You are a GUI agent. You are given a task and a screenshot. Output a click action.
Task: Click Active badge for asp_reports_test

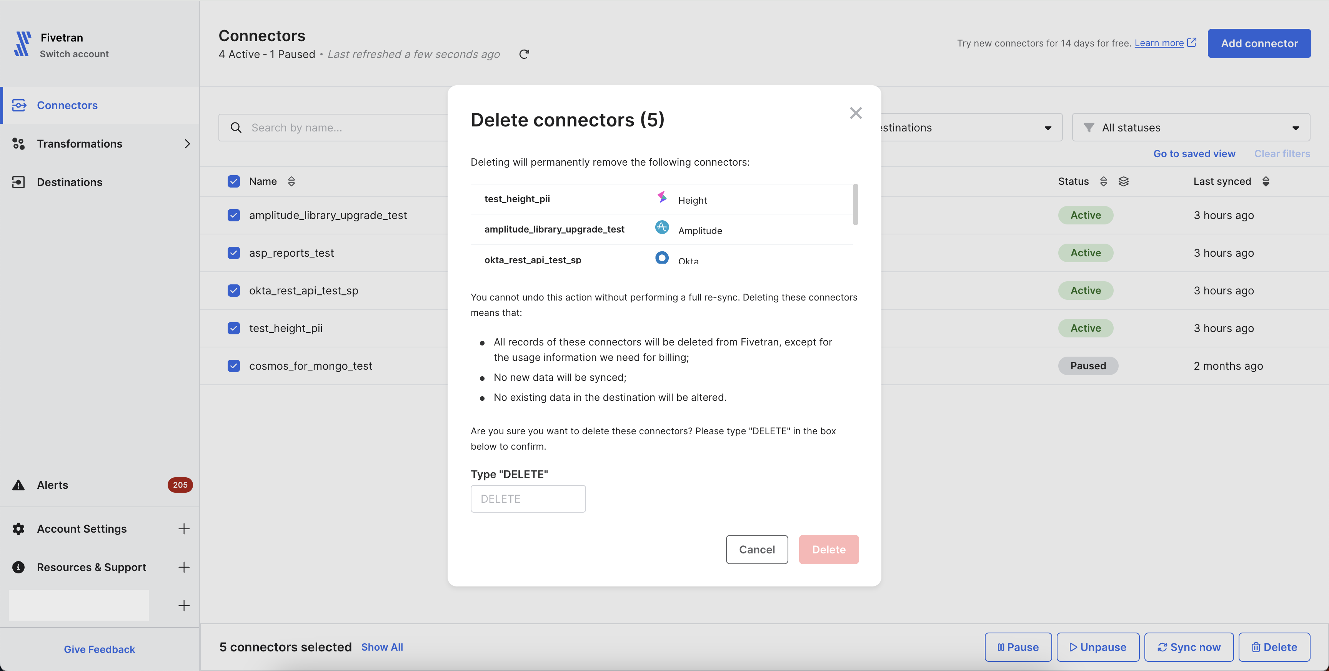(1086, 253)
